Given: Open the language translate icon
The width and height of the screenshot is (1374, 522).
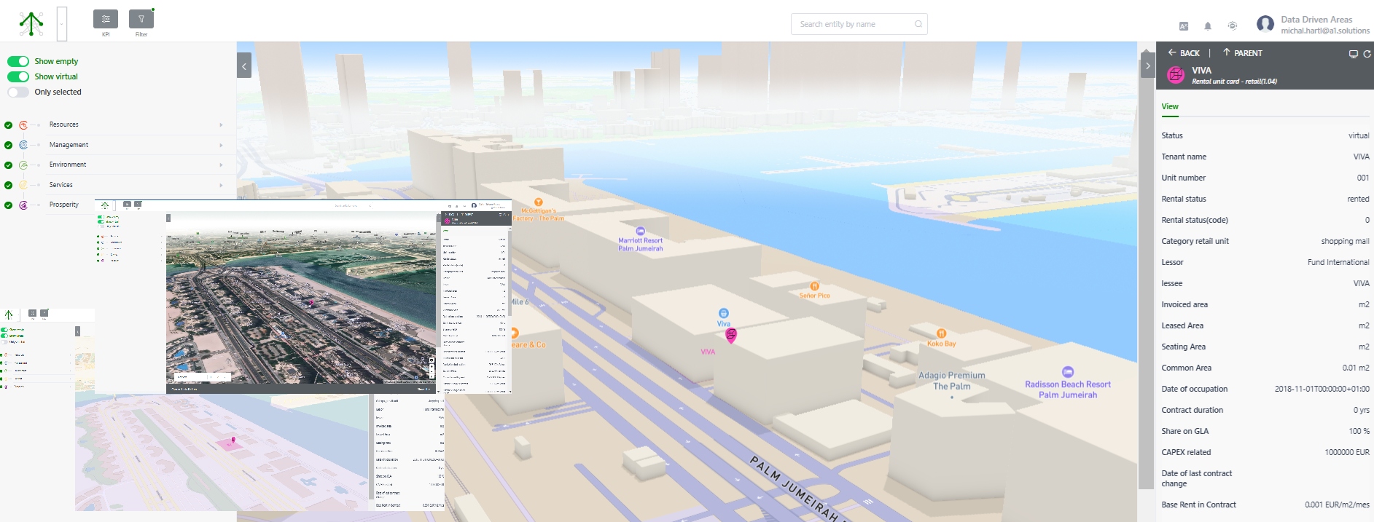Looking at the screenshot, I should click(x=1184, y=26).
